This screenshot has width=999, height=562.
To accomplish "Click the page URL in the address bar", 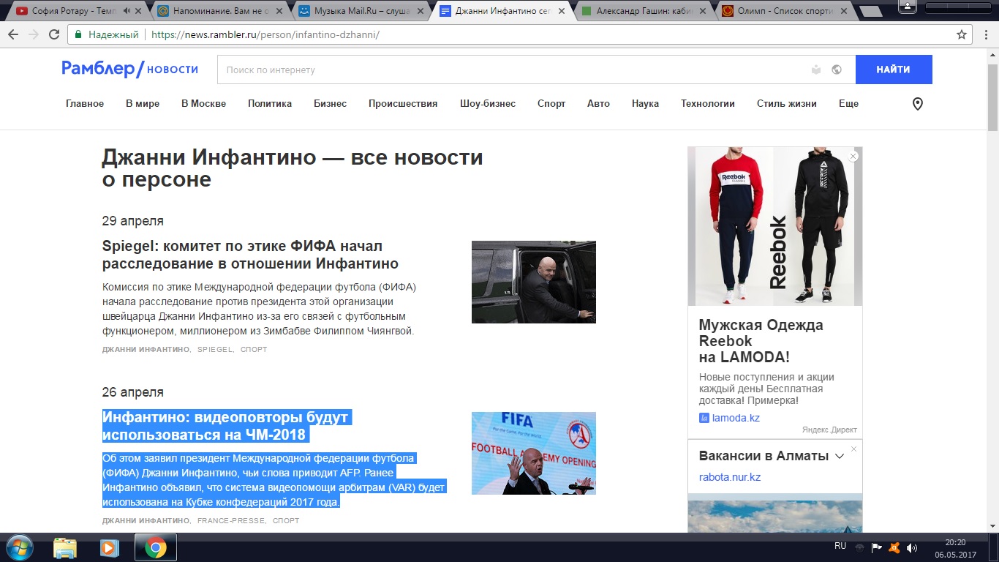I will pyautogui.click(x=264, y=35).
